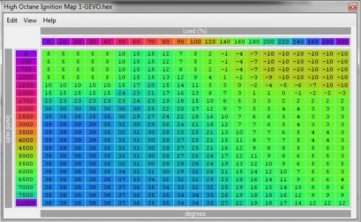Open the Help menu
Screen dimensions: 361x222
point(50,20)
